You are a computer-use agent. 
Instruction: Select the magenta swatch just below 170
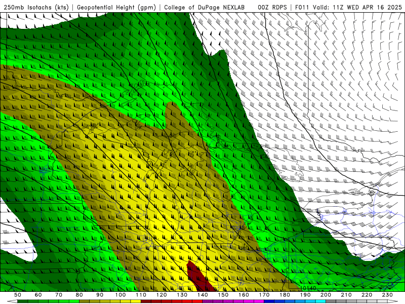(259, 301)
